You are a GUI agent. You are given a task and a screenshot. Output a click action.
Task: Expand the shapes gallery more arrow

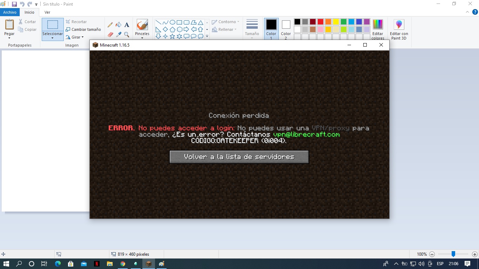point(207,36)
